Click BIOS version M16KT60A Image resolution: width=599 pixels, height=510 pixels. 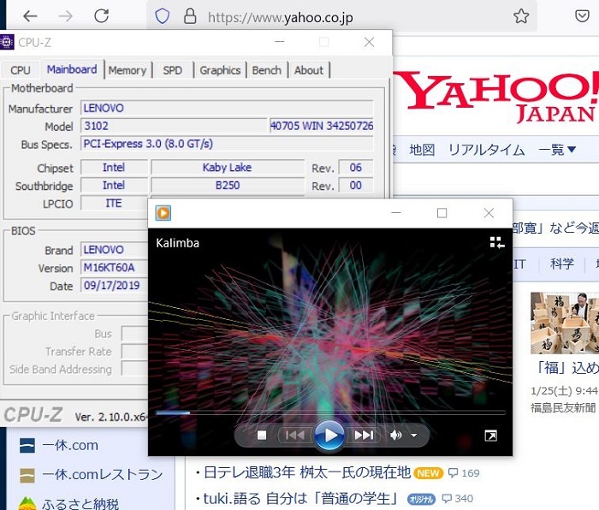click(x=114, y=268)
